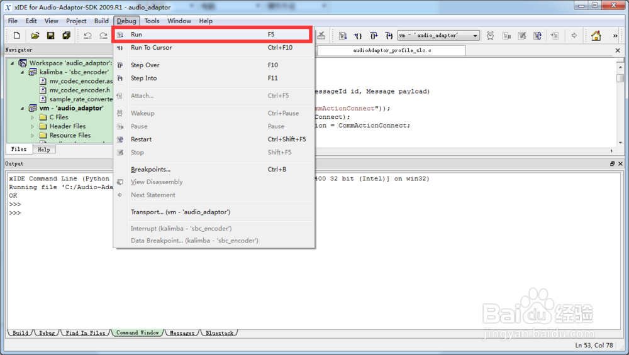Expand the Resource Files folder
Viewport: 629px width, 355px height.
coord(33,136)
